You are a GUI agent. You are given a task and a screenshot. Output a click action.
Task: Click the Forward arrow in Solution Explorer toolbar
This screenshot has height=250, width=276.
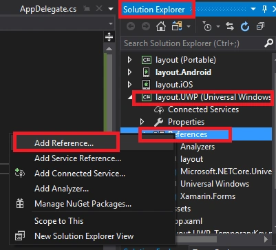tap(146, 27)
